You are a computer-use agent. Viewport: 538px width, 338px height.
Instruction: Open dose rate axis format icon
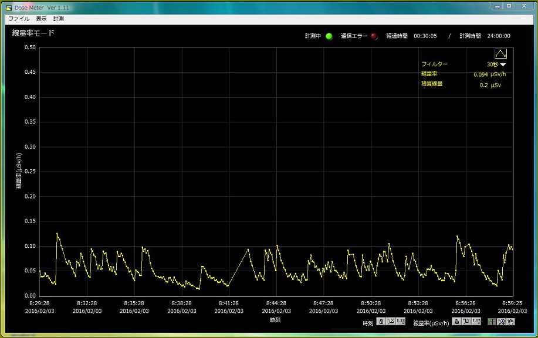(x=476, y=322)
